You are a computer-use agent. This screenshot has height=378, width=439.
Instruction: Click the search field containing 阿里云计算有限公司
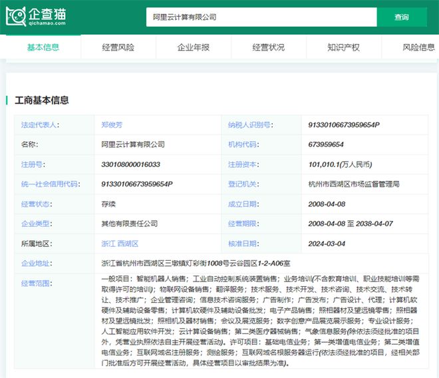click(x=261, y=17)
